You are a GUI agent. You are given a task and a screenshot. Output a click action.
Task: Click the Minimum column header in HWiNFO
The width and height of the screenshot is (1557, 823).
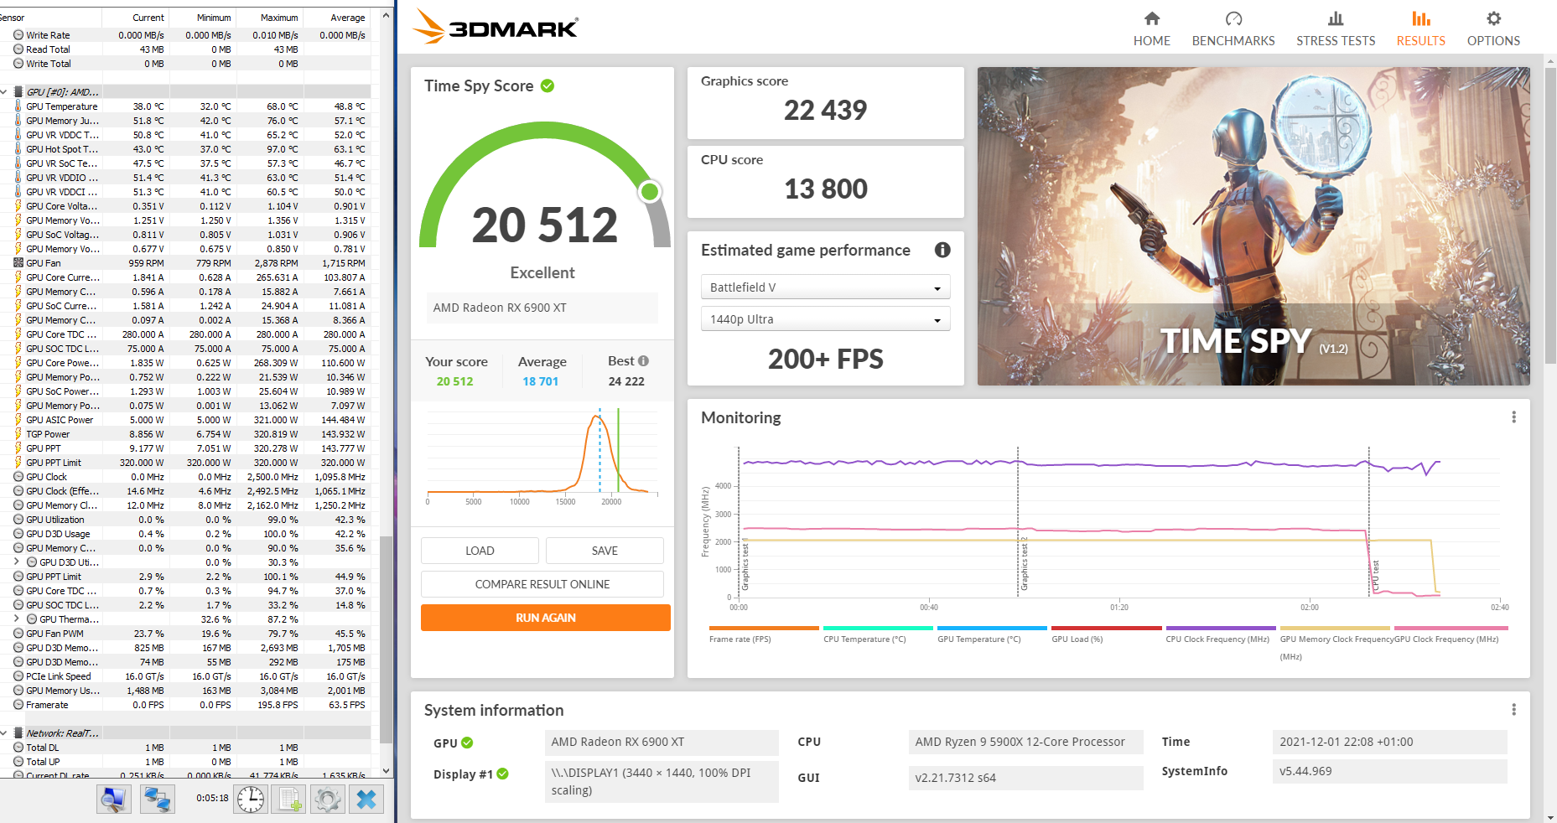click(203, 18)
